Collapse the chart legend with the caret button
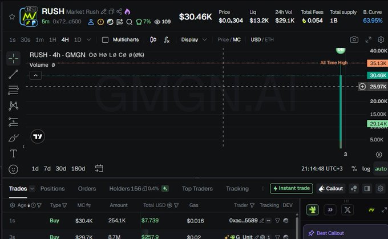 point(35,75)
